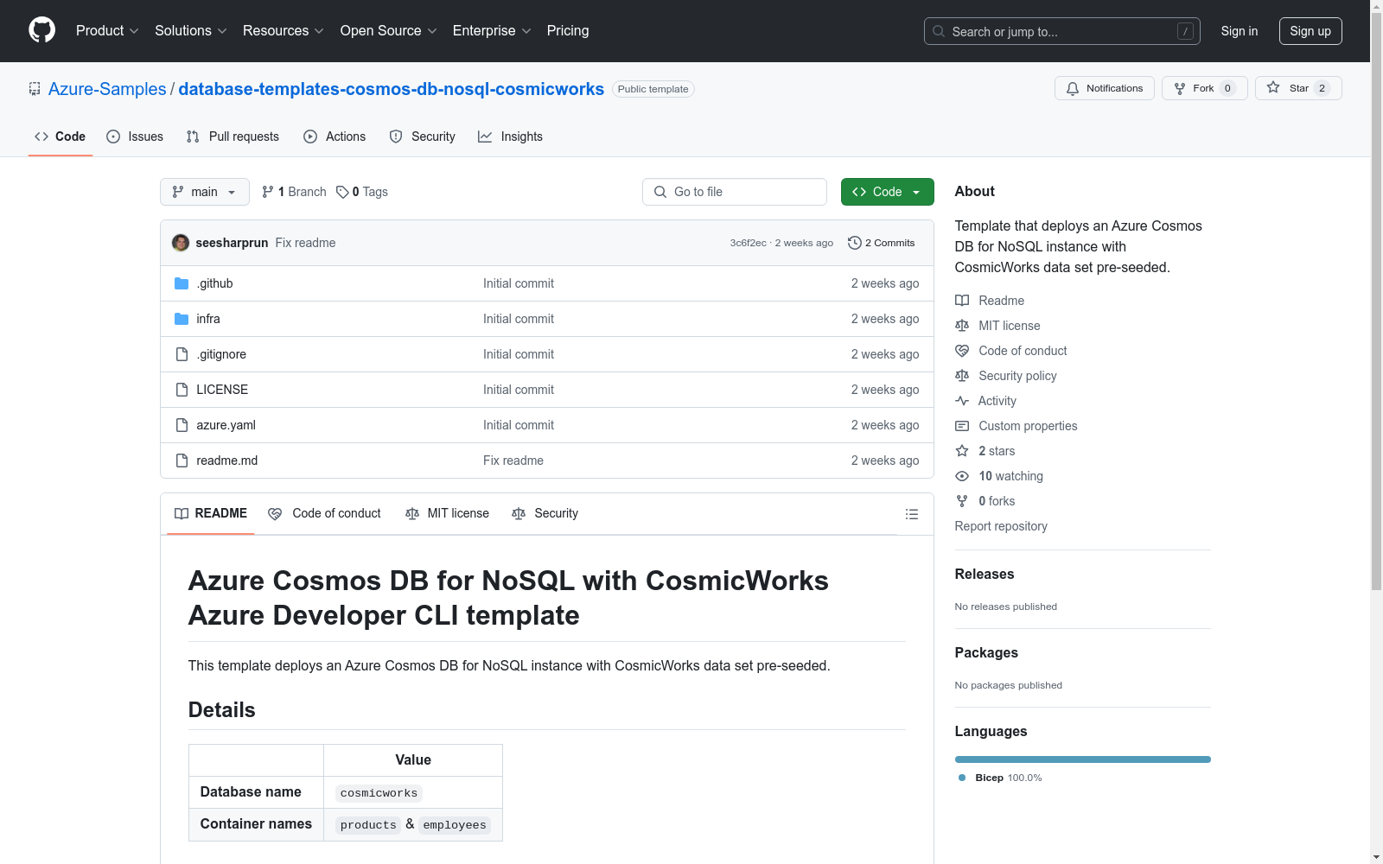The width and height of the screenshot is (1383, 864).
Task: Open the database-templates-cosmos-db-nosql-cosmicworks repository link
Action: coord(392,89)
